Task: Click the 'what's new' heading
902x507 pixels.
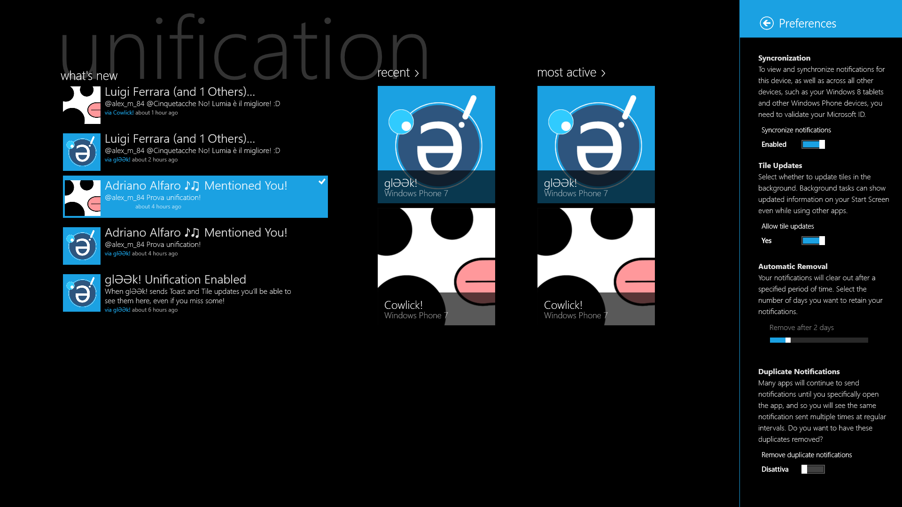Action: pyautogui.click(x=89, y=76)
